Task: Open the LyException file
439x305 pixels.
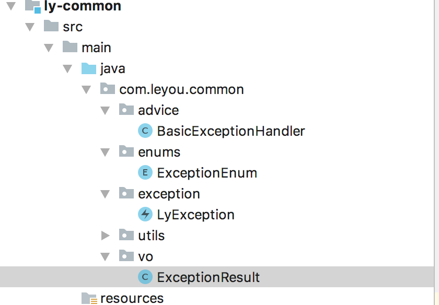Action: pos(195,215)
